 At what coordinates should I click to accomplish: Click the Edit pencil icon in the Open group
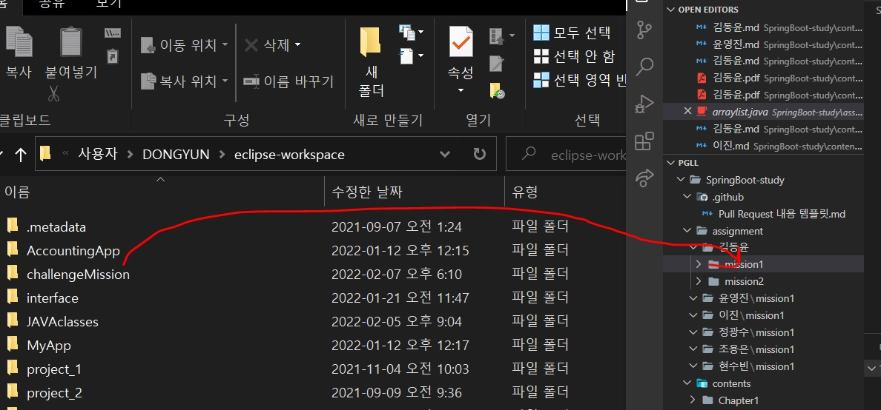[x=496, y=64]
